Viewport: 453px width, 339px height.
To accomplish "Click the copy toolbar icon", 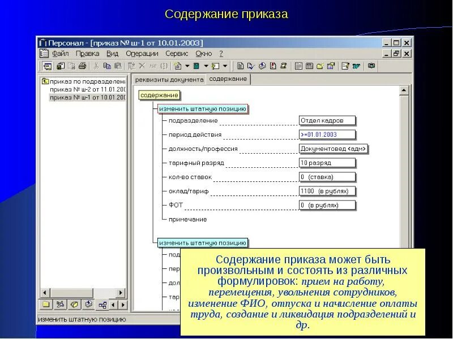I will pyautogui.click(x=107, y=66).
